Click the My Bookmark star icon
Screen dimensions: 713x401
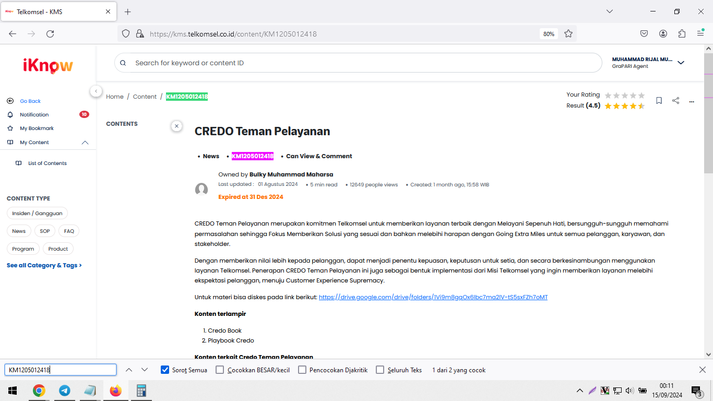(10, 128)
